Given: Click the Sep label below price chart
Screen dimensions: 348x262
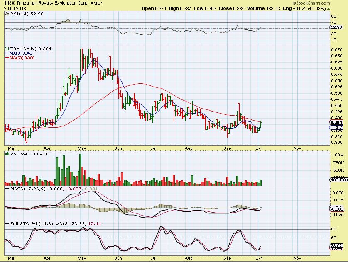Looking at the screenshot, I should [x=227, y=148].
